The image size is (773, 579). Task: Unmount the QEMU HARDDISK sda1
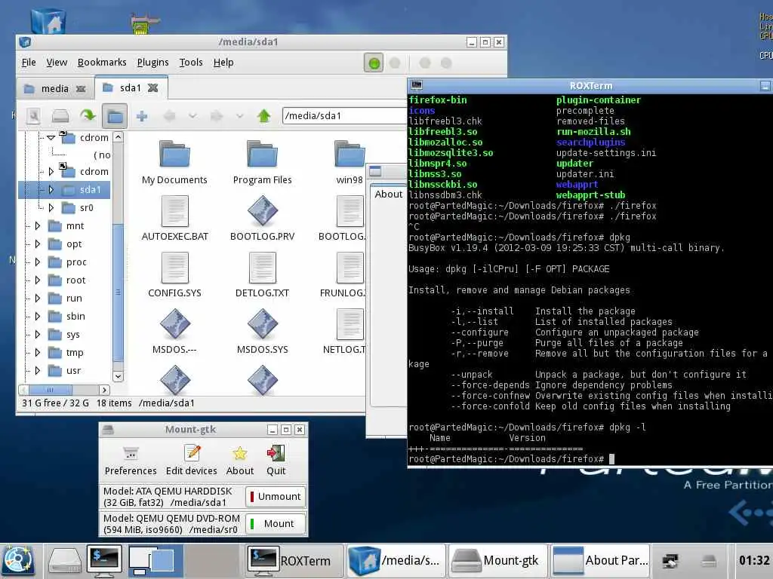[x=276, y=496]
